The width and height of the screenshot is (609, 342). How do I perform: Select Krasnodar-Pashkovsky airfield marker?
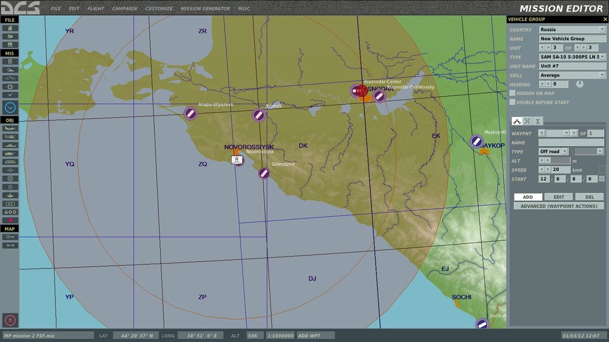tap(379, 96)
